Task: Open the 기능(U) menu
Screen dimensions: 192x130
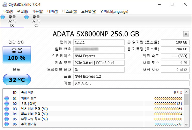Action: point(38,11)
